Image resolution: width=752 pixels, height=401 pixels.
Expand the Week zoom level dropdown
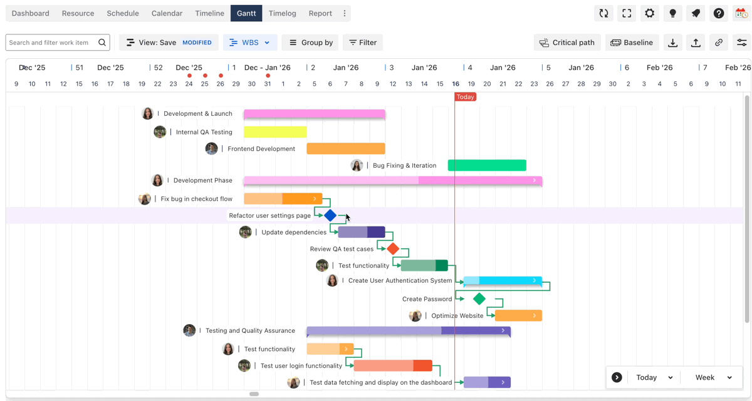pyautogui.click(x=713, y=377)
